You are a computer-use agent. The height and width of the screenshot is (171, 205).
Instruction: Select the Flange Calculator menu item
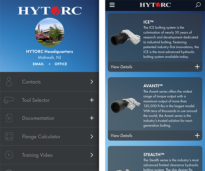click(49, 136)
